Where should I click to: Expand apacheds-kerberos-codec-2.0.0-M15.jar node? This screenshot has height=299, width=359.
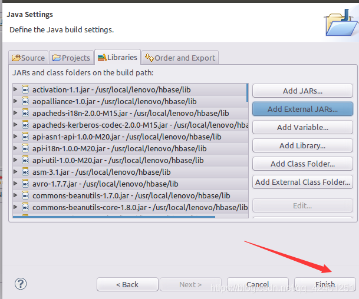click(x=15, y=124)
